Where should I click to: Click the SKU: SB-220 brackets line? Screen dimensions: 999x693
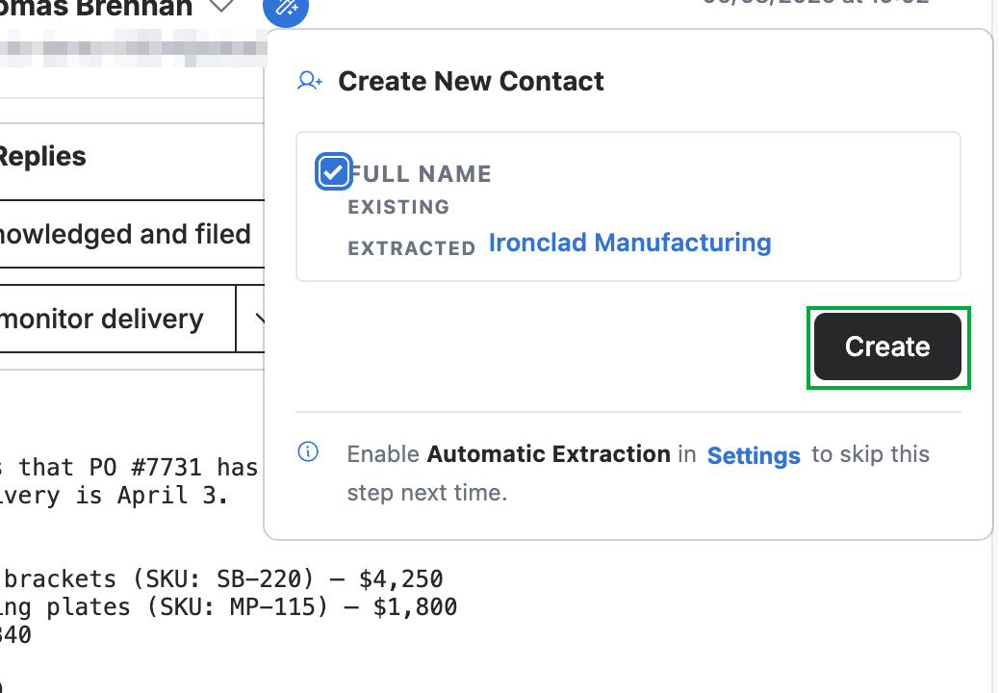coord(221,578)
